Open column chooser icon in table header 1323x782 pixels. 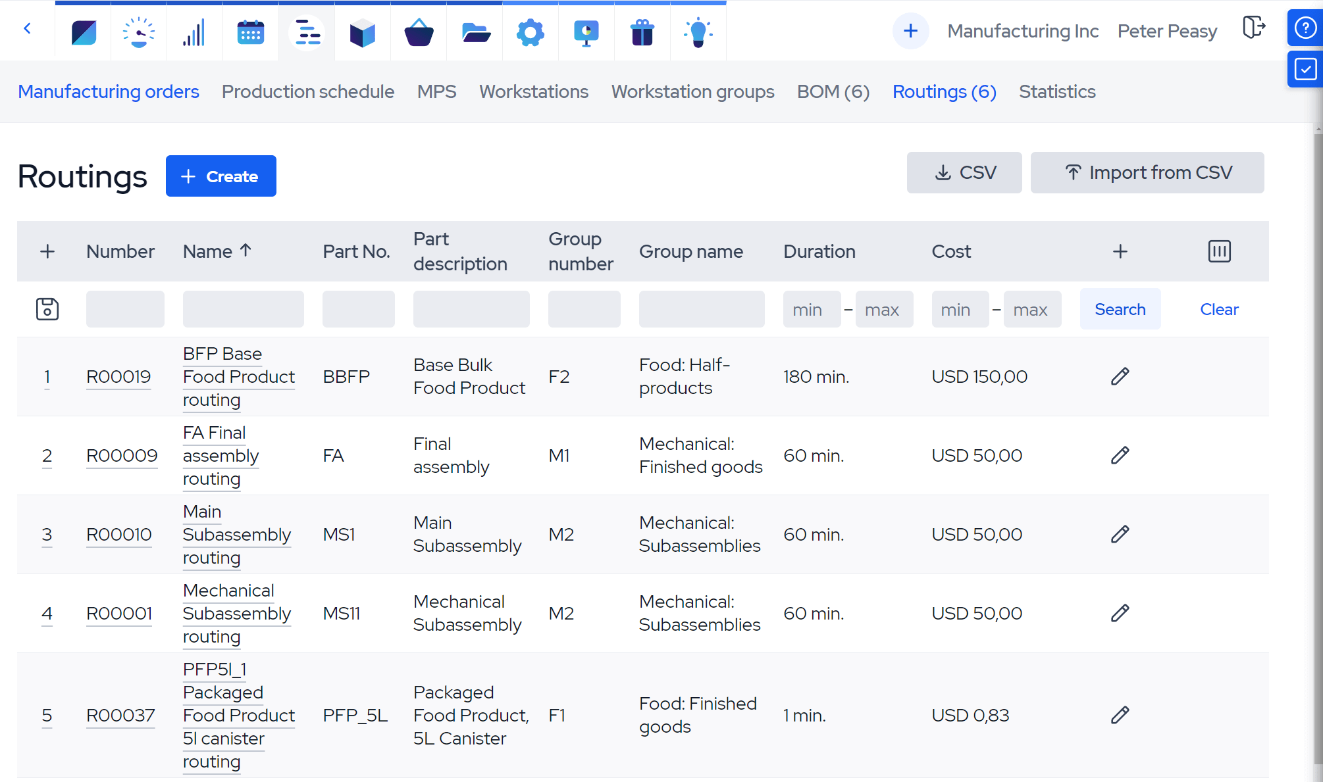pyautogui.click(x=1219, y=251)
